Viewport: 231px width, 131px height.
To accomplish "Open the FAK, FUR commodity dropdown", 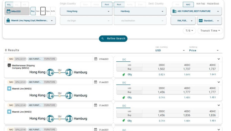I will tap(183, 21).
